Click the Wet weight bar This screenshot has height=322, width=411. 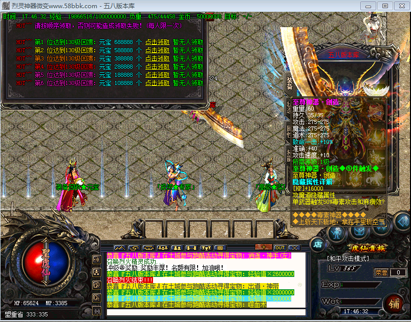[361, 301]
